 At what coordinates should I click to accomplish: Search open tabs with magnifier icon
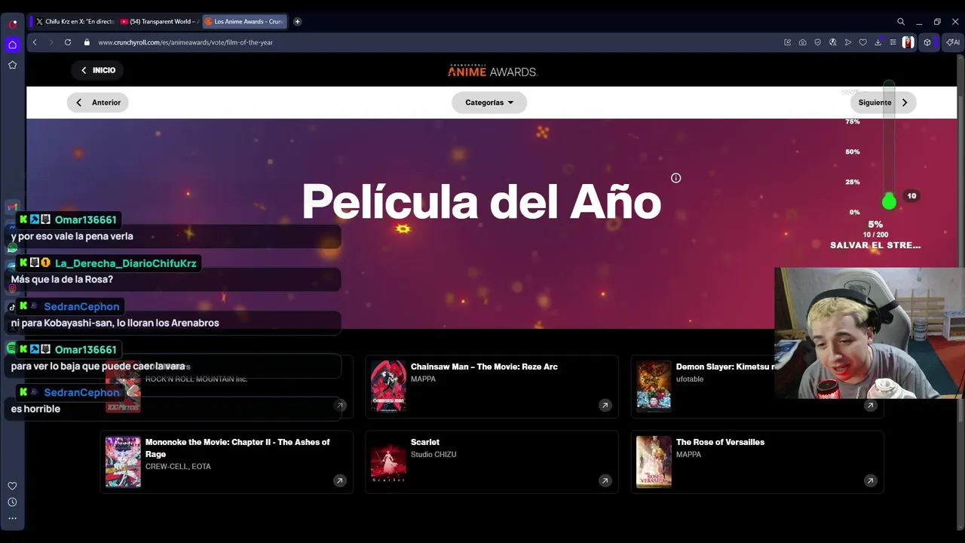tap(901, 22)
